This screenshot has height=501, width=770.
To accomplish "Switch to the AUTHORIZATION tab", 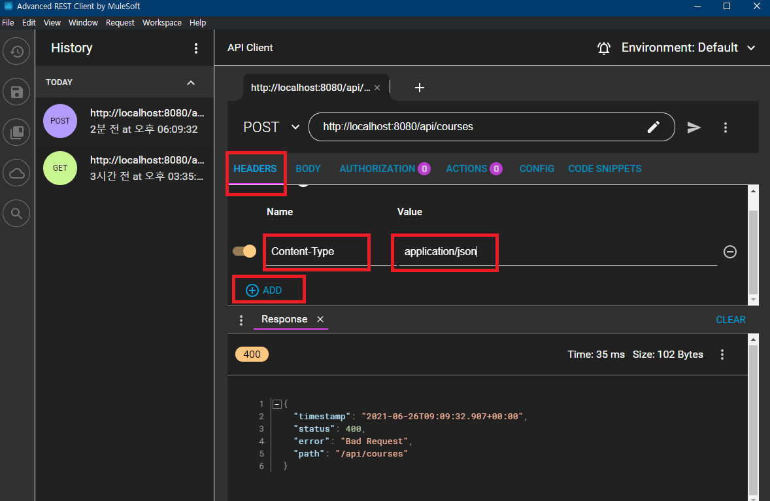I will (x=384, y=169).
